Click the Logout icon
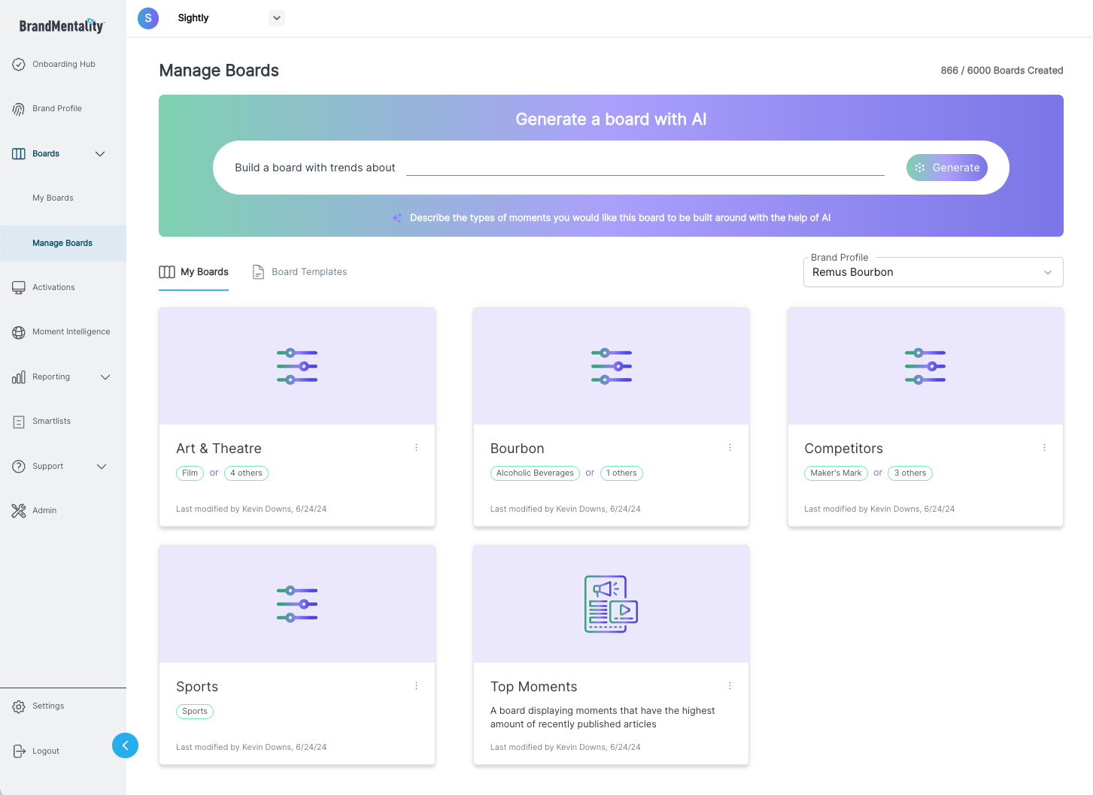Viewport: 1093px width, 795px height. click(19, 751)
